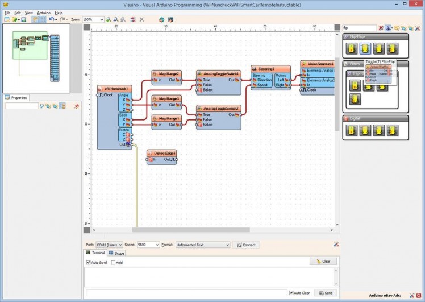Image resolution: width=425 pixels, height=302 pixels.
Task: Click the pin icon in Properties panel
Action: (x=77, y=106)
